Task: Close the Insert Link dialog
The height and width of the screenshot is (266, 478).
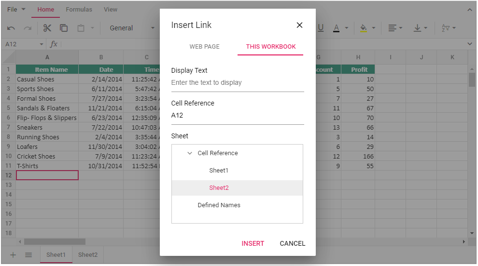Action: (x=299, y=25)
